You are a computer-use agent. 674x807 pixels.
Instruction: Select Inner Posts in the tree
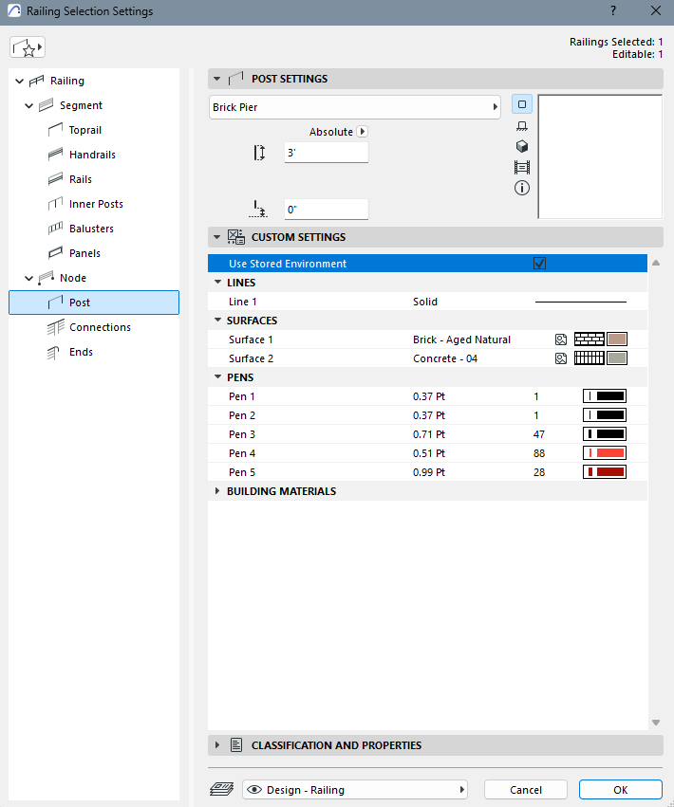pyautogui.click(x=96, y=204)
